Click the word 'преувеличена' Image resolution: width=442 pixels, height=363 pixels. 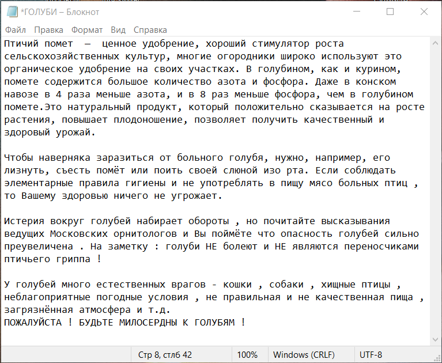[39, 247]
